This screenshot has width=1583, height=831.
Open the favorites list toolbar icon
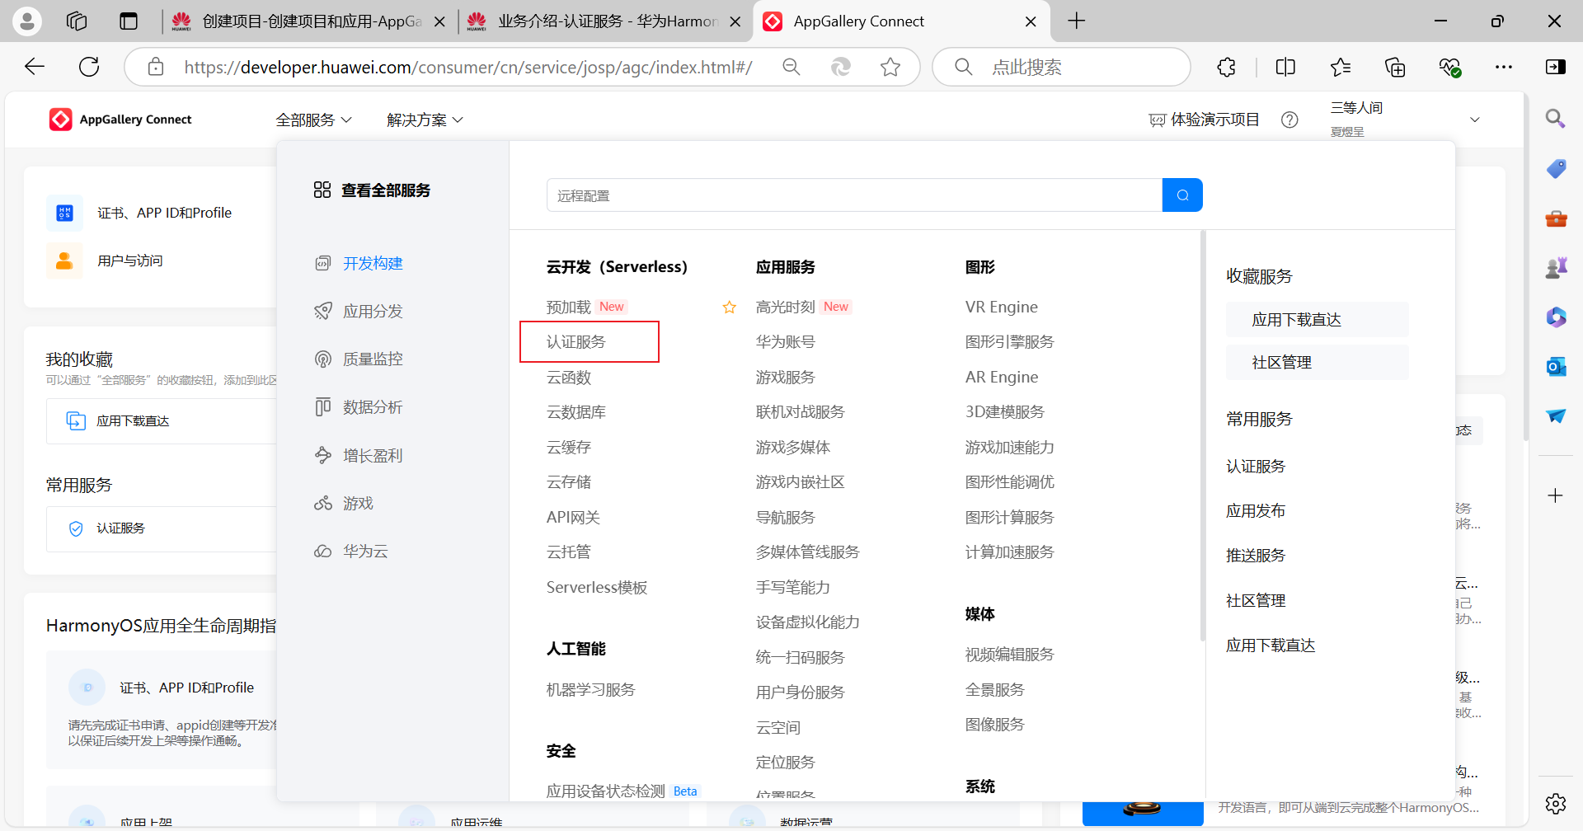coord(1341,67)
